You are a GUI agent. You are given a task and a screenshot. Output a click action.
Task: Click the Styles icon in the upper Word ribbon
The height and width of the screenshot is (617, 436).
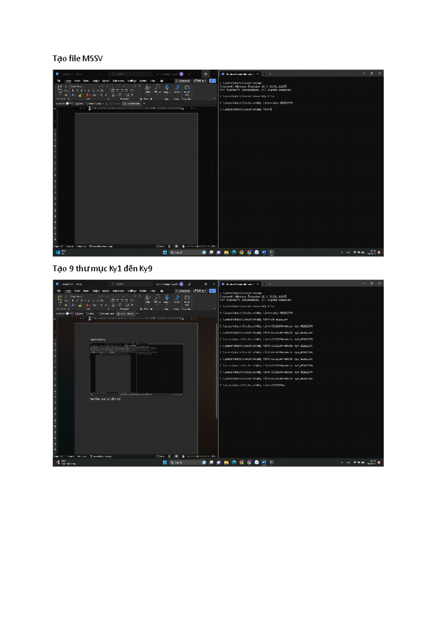point(148,88)
